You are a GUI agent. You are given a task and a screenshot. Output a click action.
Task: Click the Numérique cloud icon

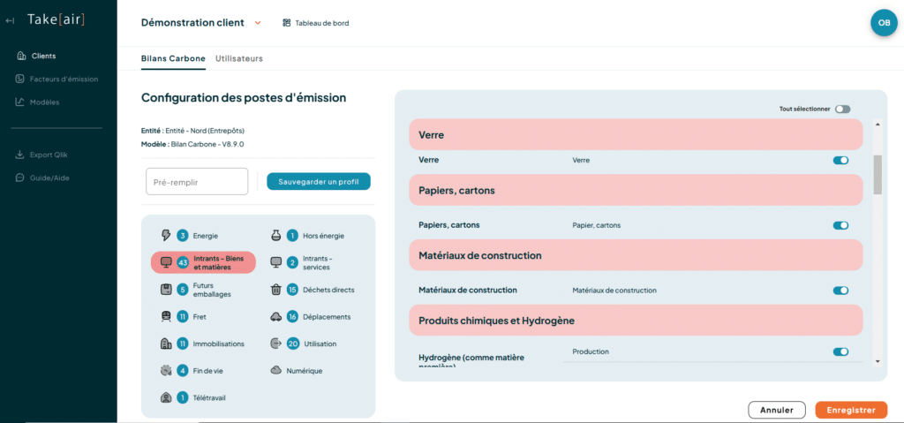coord(275,371)
